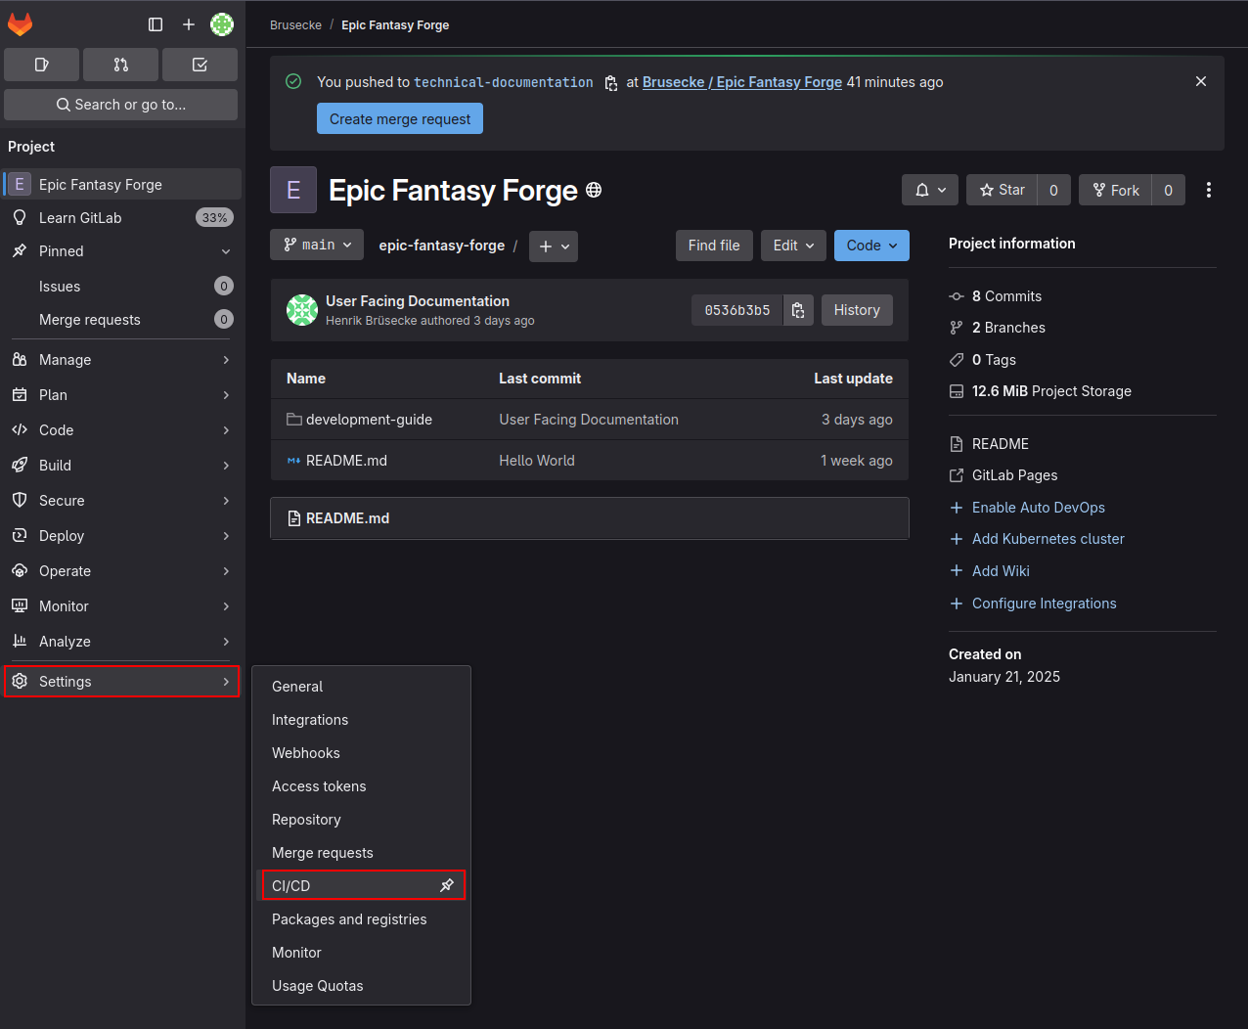This screenshot has width=1248, height=1029.
Task: Select Access tokens in Settings flyout
Action: (361, 786)
